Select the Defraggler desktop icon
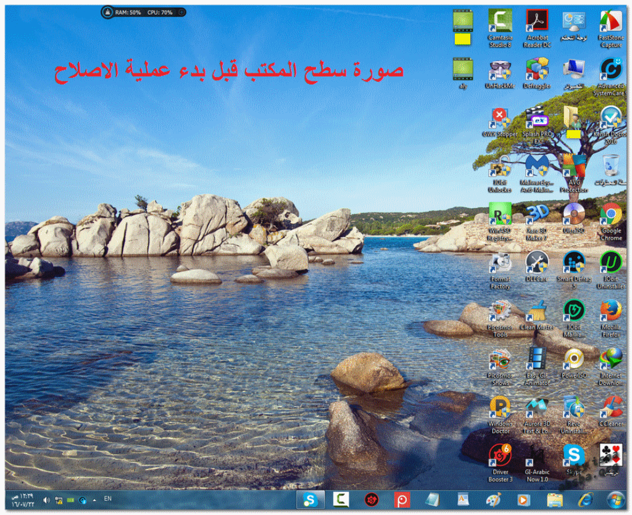 [x=537, y=69]
